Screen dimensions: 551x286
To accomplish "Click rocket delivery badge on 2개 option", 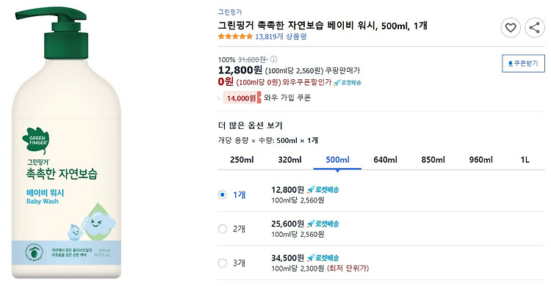I will click(323, 224).
